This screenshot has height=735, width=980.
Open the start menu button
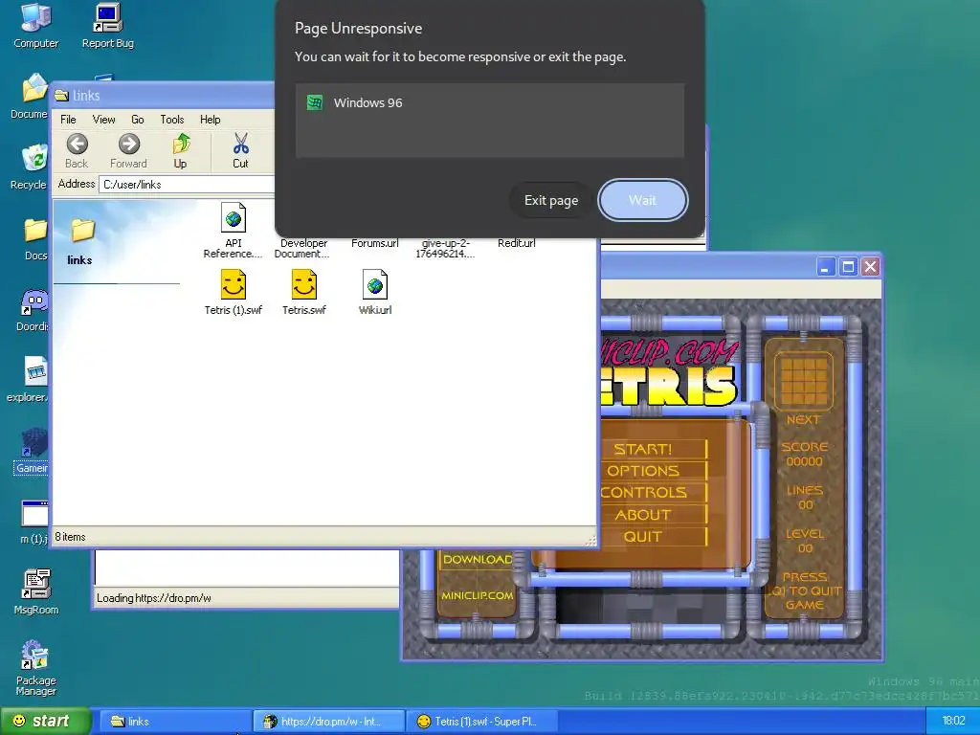44,722
